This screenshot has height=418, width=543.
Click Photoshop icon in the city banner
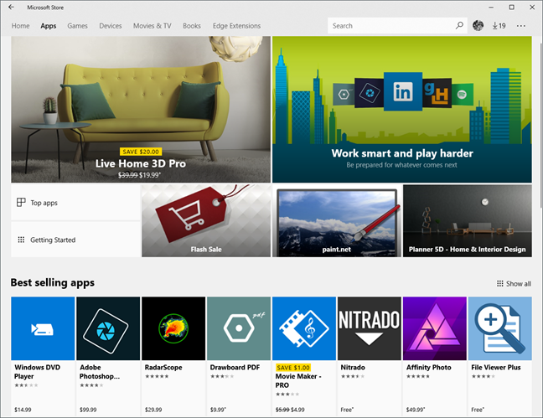coord(370,93)
